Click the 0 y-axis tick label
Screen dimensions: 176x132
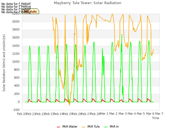pos(19,102)
